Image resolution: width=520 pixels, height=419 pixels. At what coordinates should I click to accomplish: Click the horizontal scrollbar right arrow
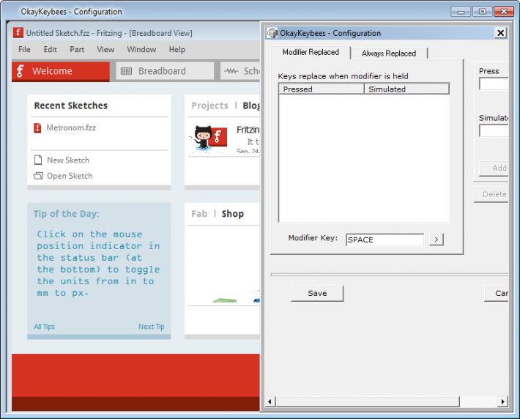(503, 401)
